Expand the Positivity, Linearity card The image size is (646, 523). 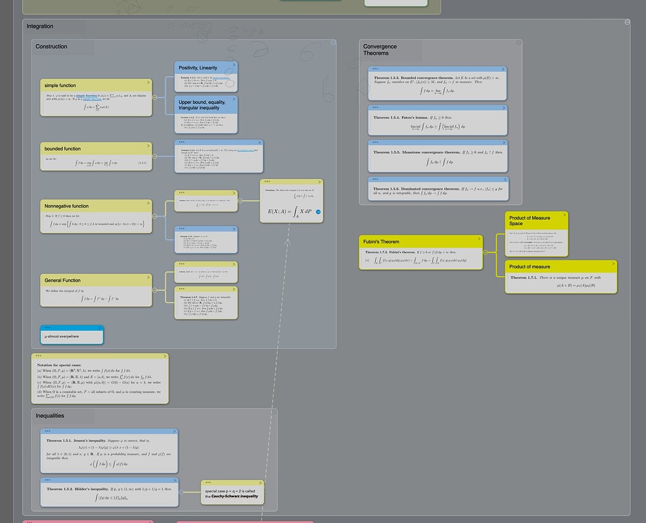233,66
